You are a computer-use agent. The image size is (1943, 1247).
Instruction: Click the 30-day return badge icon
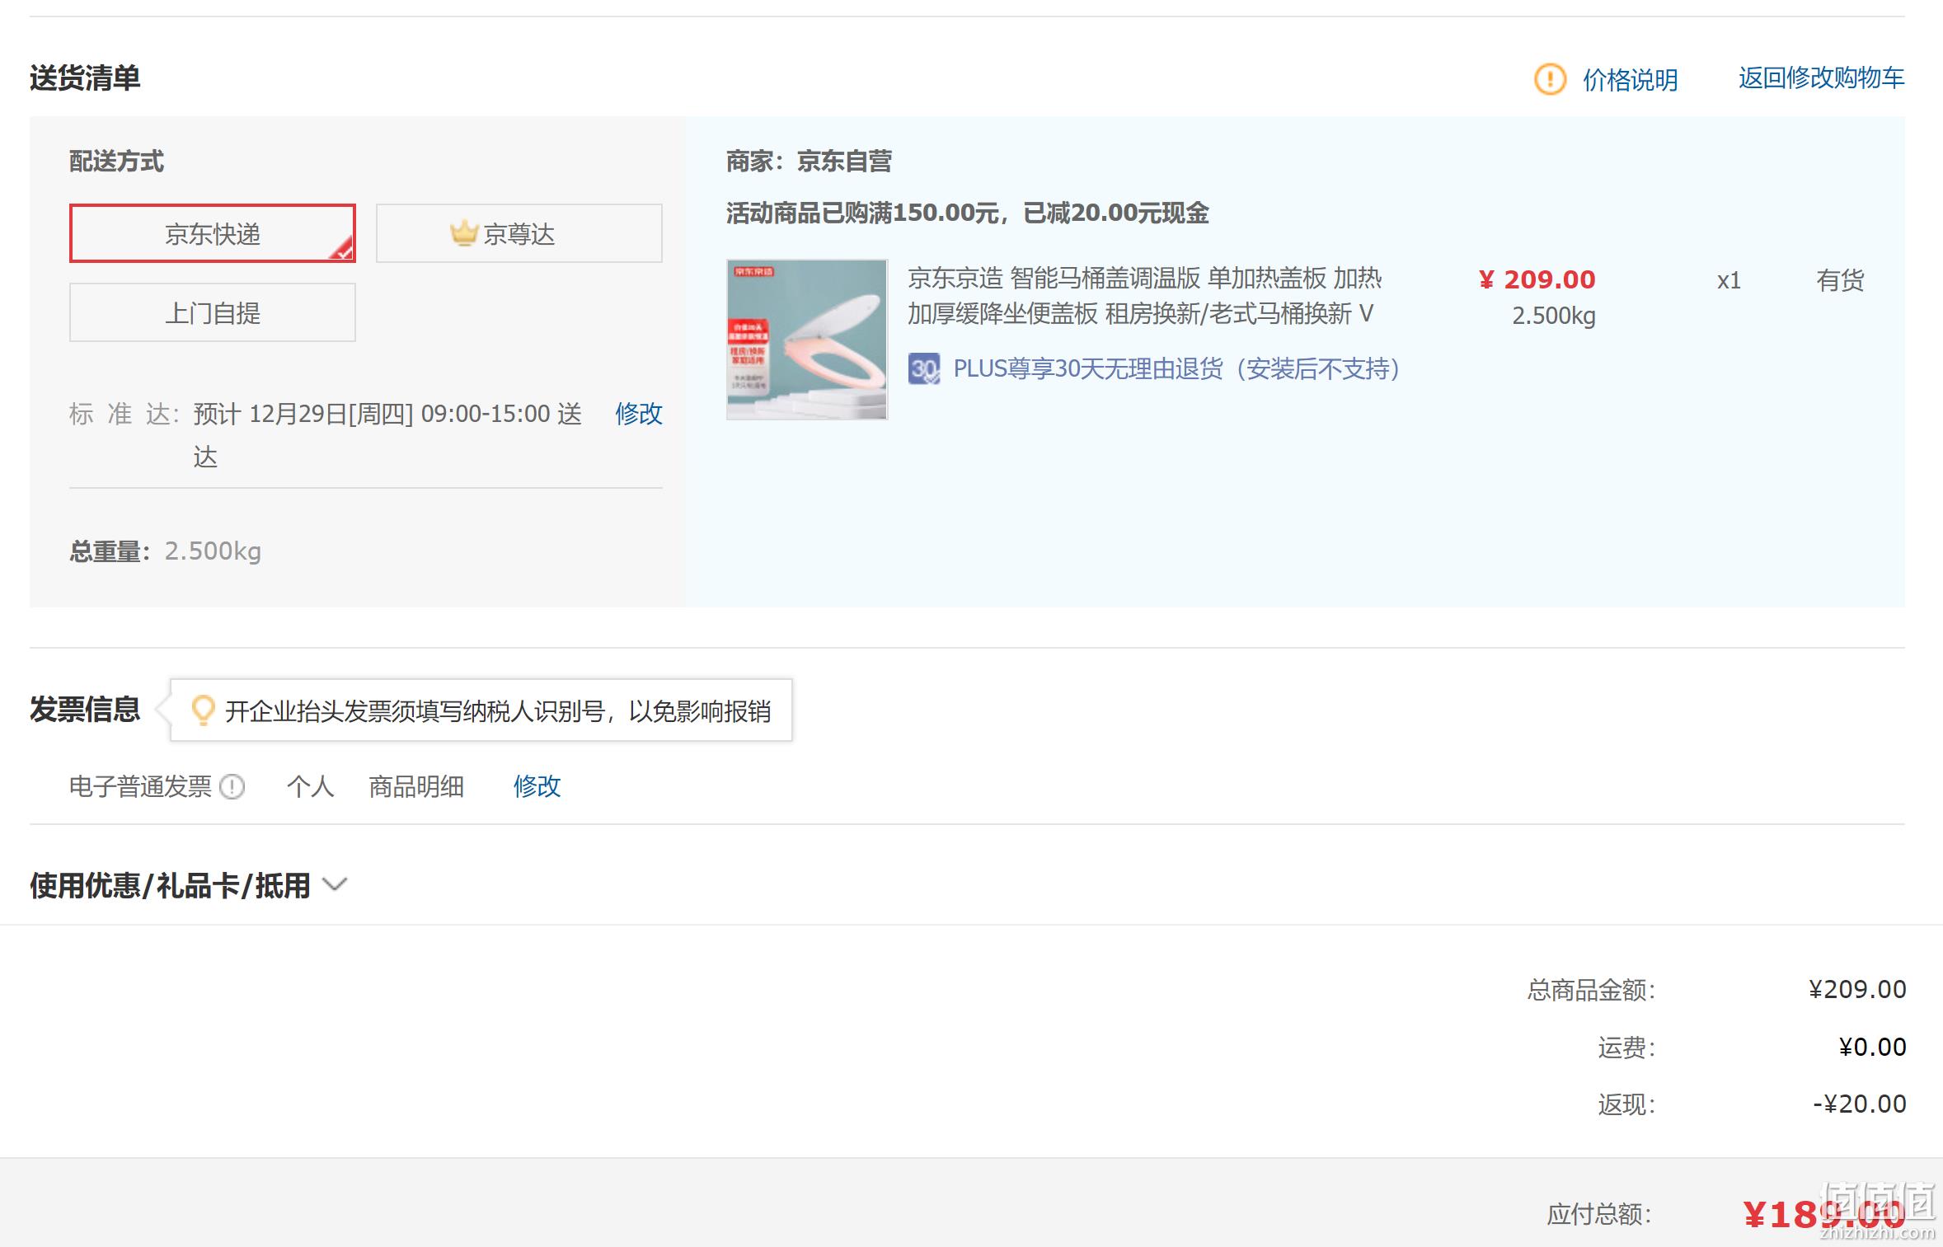(x=924, y=368)
